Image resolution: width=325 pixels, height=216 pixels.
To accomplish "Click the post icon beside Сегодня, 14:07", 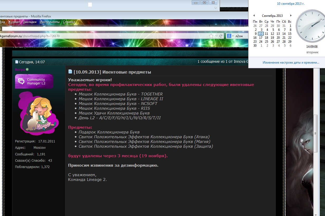I will tap(17, 62).
